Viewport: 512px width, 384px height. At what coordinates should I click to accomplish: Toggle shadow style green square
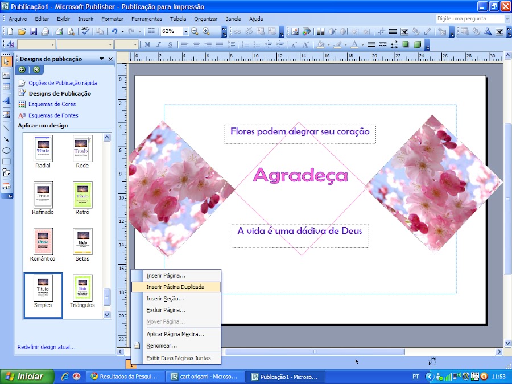(x=406, y=44)
